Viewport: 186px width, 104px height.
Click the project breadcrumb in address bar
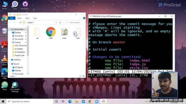30,23
